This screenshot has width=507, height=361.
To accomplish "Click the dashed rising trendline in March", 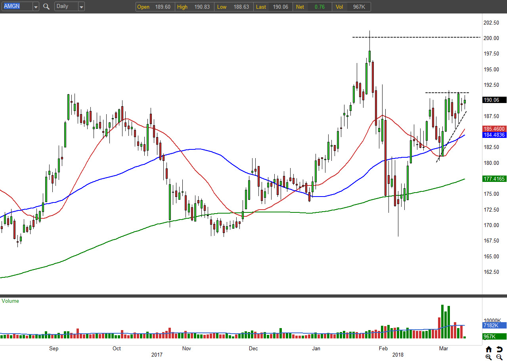I will (452, 137).
